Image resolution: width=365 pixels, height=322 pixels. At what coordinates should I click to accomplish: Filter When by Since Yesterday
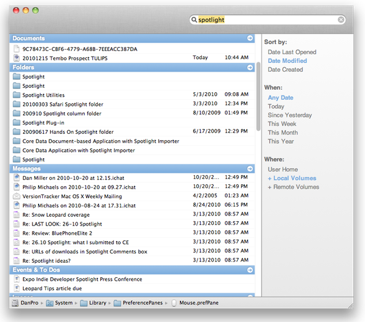[x=290, y=115]
